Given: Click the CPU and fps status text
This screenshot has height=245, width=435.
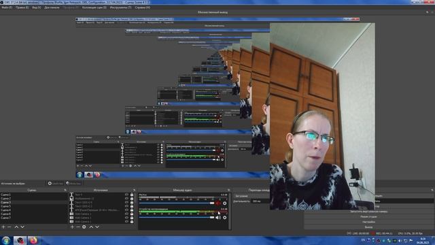Looking at the screenshot, I should tap(411, 233).
